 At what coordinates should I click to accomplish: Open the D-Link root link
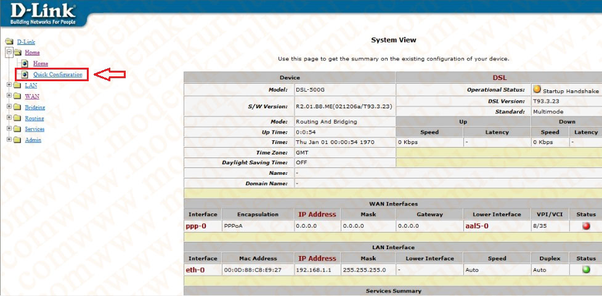click(x=26, y=42)
